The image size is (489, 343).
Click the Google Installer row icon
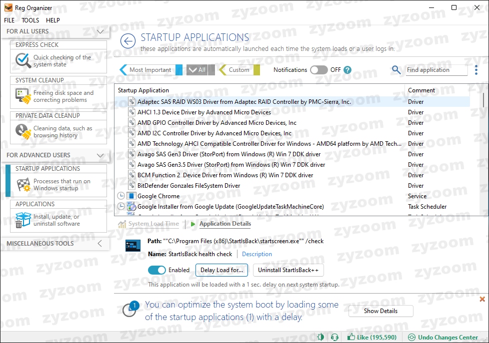(131, 207)
